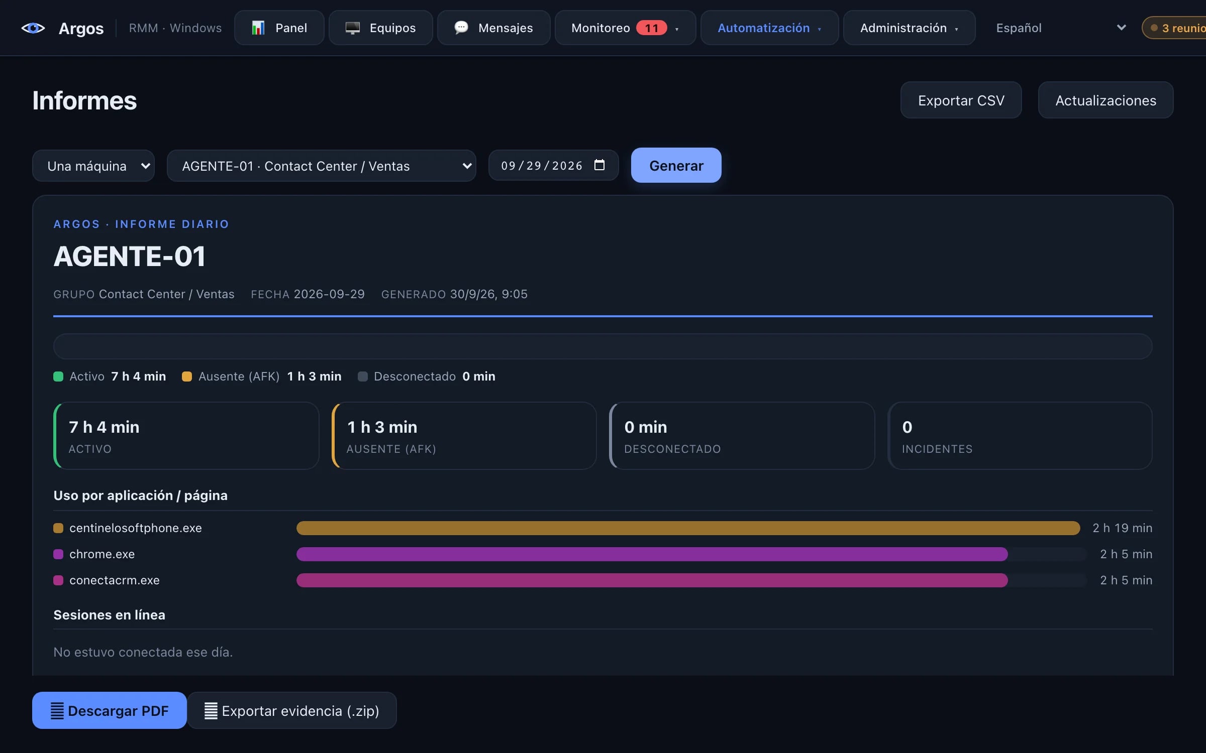Open the Una máquina scope dropdown
The height and width of the screenshot is (753, 1206).
tap(93, 166)
